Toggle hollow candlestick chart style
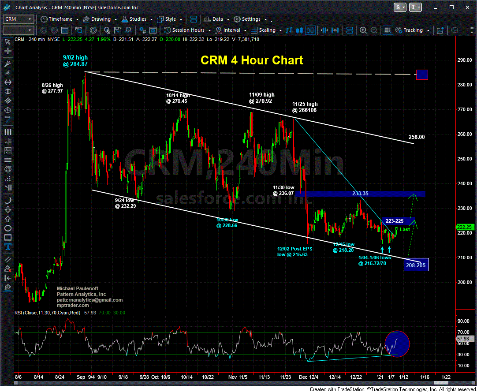This screenshot has width=477, height=392. pos(310,30)
